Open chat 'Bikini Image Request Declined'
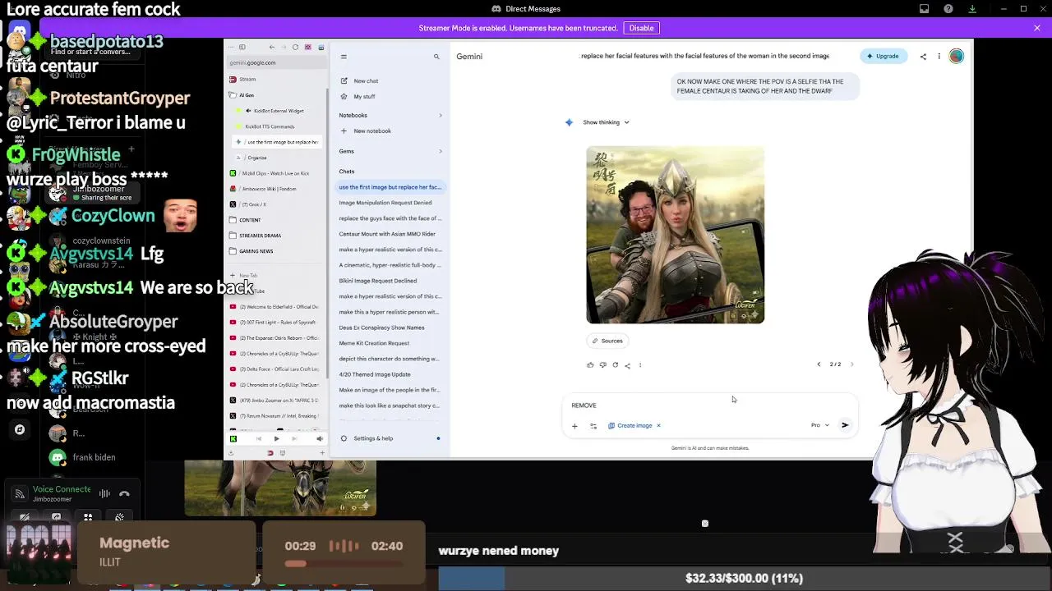 pyautogui.click(x=378, y=281)
